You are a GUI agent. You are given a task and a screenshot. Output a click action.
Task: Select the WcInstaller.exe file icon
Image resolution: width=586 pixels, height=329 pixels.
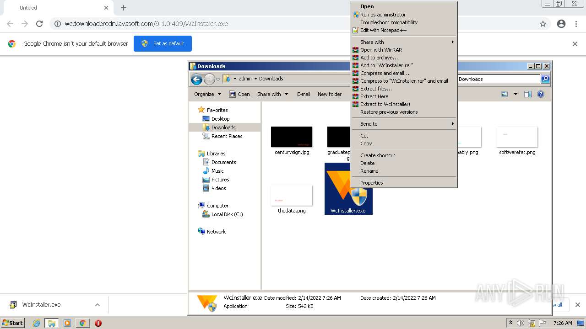348,188
